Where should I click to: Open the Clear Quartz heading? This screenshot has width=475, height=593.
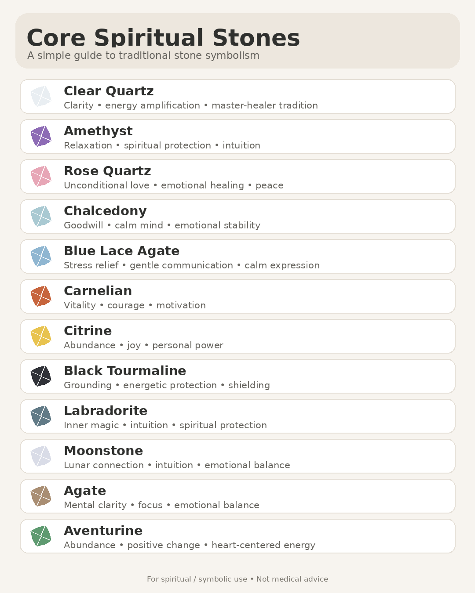tap(109, 91)
